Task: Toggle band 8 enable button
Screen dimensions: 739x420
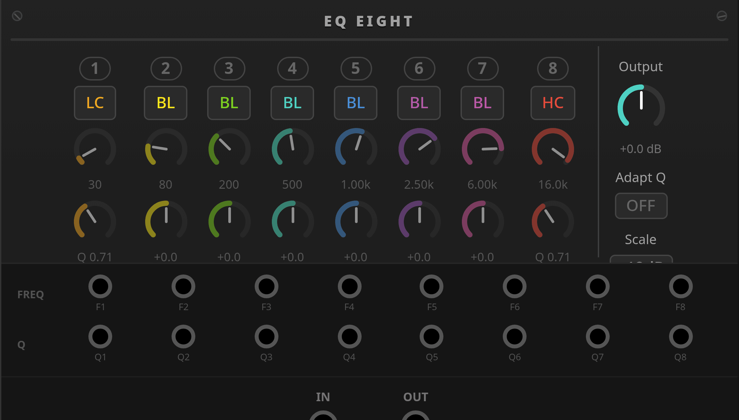Action: tap(553, 69)
